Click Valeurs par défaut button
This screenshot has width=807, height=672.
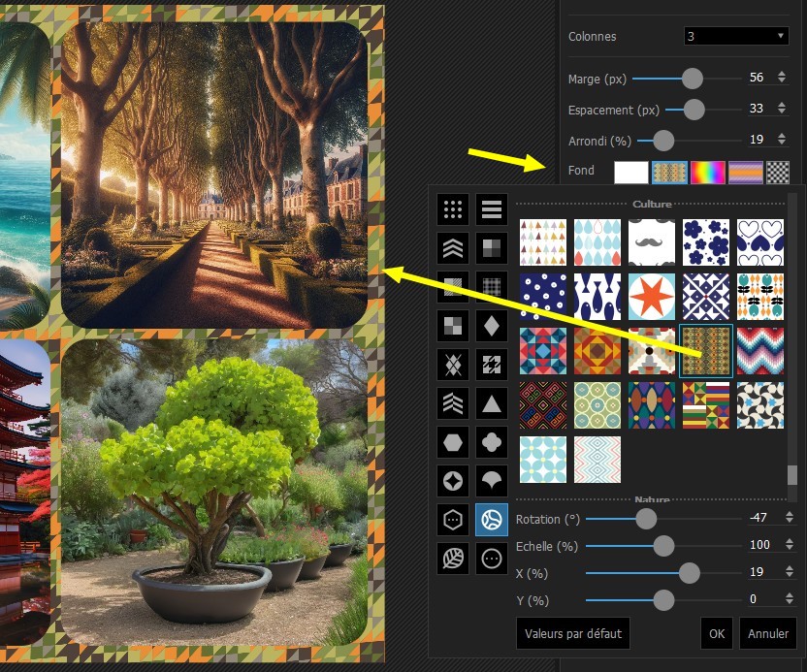click(573, 633)
